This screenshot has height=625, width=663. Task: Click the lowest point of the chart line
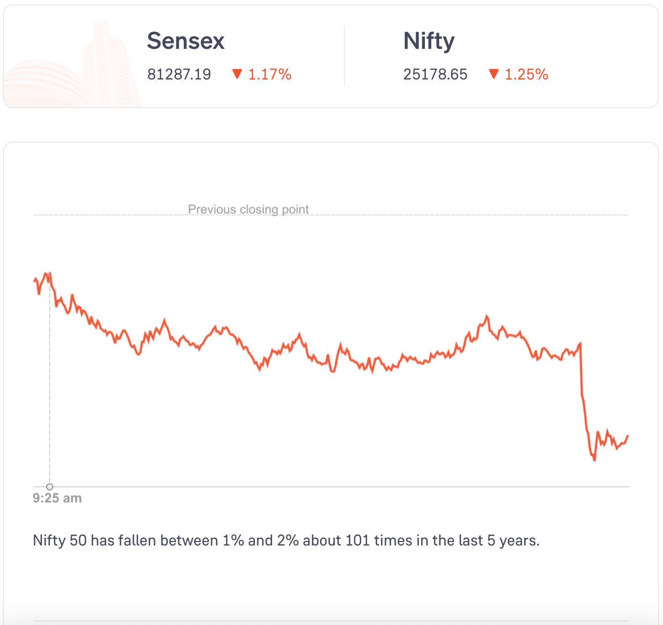click(594, 460)
